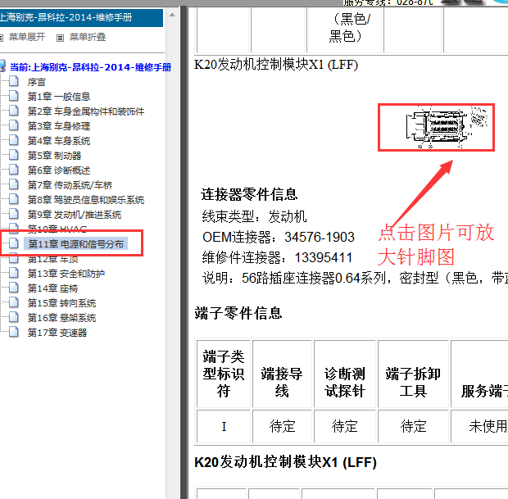This screenshot has height=499, width=508.
Task: Click the 端子类型标识符 table header
Action: [x=224, y=374]
